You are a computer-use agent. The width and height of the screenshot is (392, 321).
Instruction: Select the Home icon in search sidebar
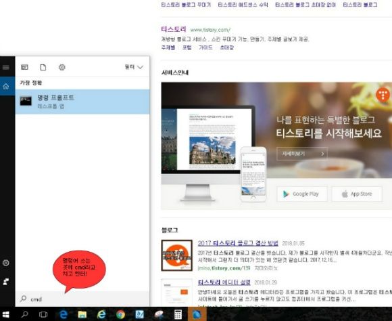tap(6, 87)
